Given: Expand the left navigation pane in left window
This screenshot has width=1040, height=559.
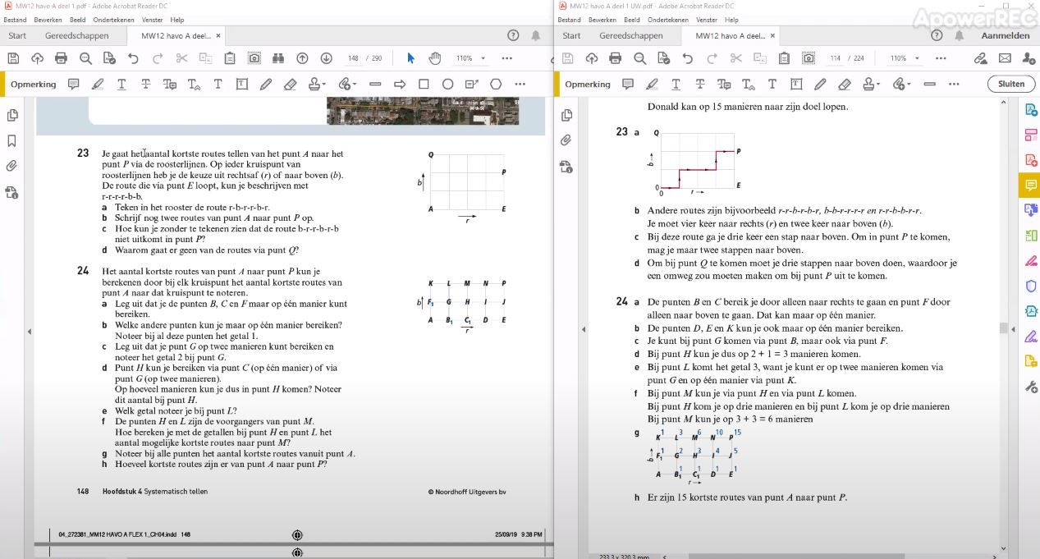Looking at the screenshot, I should click(30, 331).
